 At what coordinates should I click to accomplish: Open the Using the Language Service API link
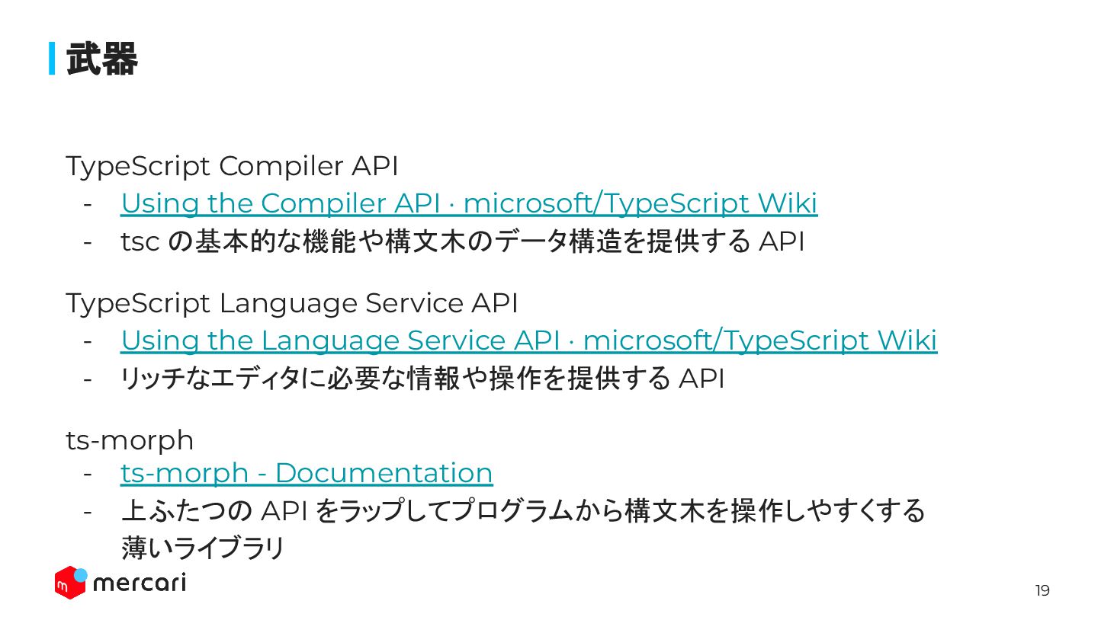pyautogui.click(x=529, y=340)
